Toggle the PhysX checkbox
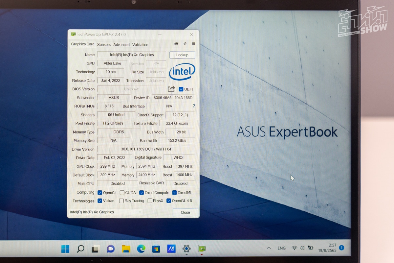 (x=150, y=201)
